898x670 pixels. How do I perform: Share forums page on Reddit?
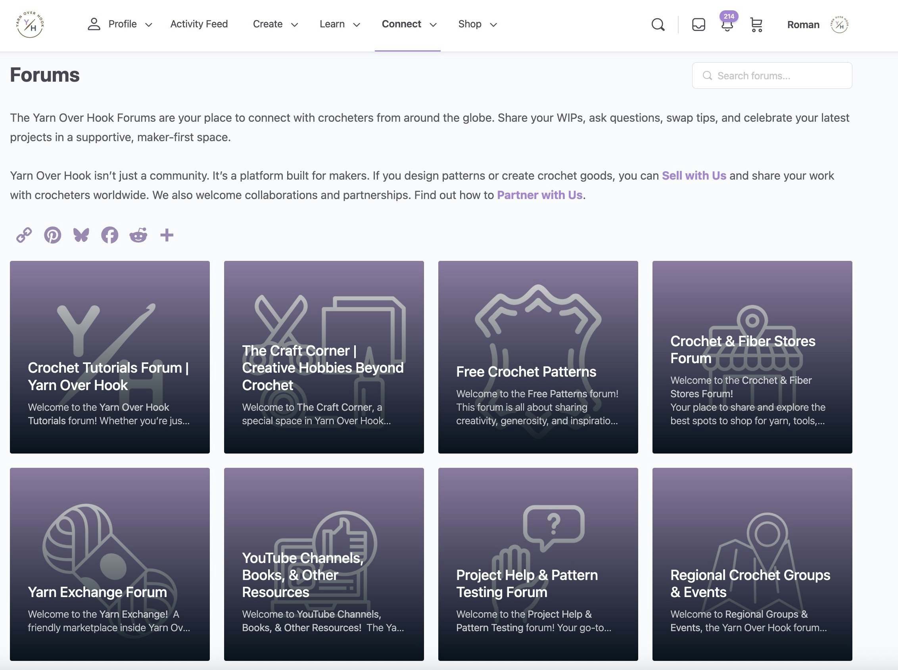click(138, 235)
